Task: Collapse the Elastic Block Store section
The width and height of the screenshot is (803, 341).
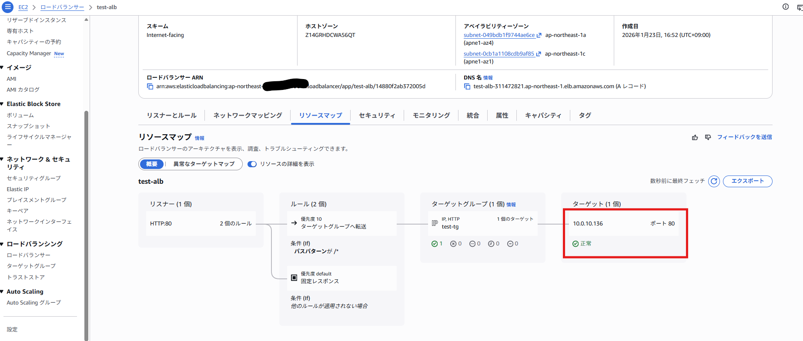Action: click(2, 104)
